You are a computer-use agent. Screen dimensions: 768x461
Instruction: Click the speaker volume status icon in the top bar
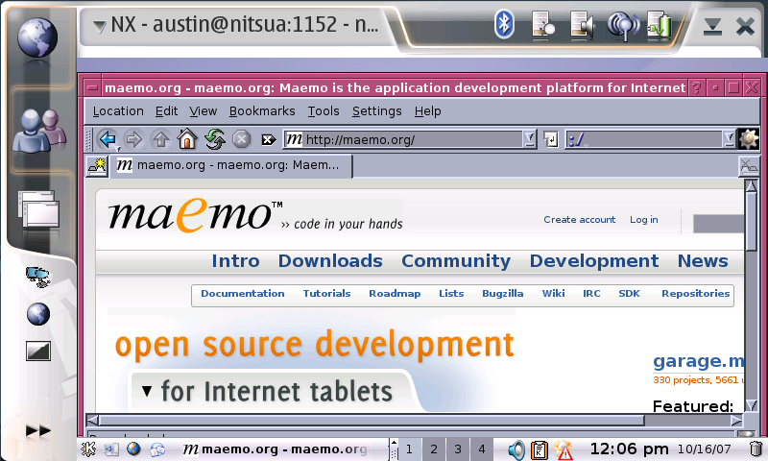tap(582, 25)
